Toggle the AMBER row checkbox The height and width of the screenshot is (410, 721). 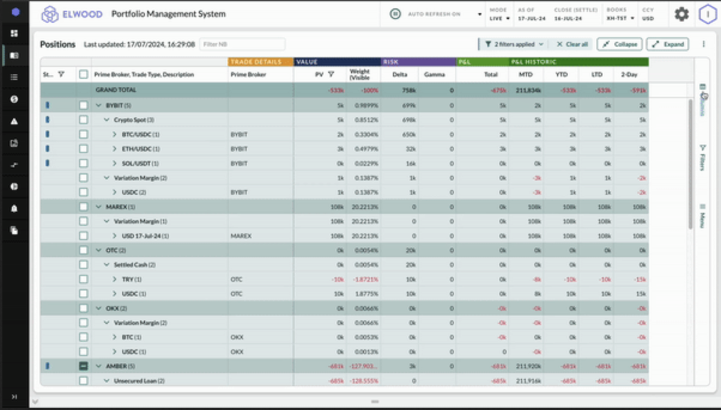point(83,366)
